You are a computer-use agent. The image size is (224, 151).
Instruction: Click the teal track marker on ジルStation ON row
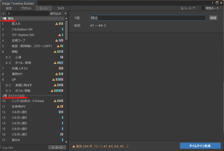tap(63, 29)
